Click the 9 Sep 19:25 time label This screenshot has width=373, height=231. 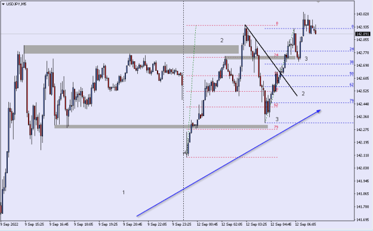pyautogui.click(x=108, y=224)
